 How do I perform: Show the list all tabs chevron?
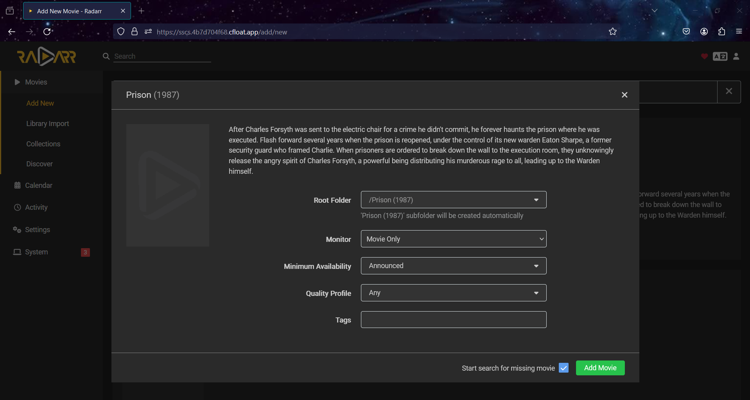[x=655, y=11]
